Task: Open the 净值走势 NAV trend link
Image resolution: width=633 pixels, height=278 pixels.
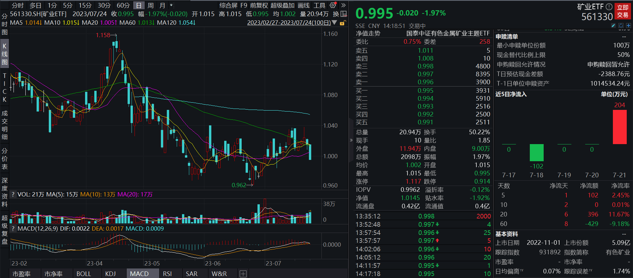Action: (x=368, y=34)
